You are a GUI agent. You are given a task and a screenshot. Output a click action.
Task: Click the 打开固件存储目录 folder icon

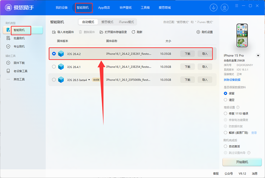[101, 32]
